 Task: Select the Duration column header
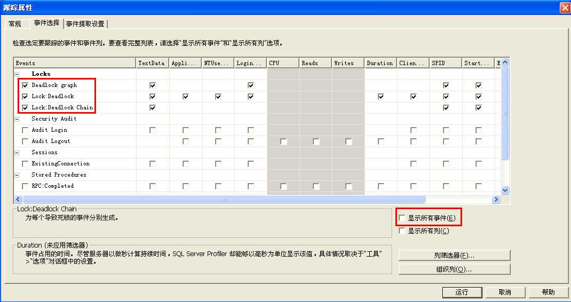380,63
